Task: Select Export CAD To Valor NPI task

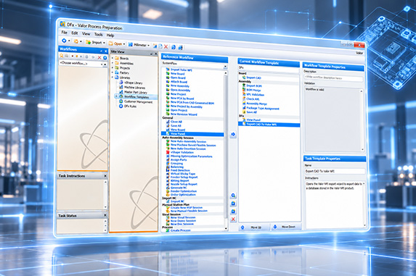Action: point(269,125)
